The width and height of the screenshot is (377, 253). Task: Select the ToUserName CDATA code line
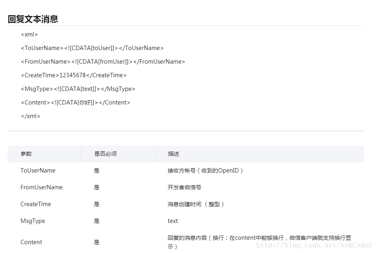pyautogui.click(x=92, y=48)
